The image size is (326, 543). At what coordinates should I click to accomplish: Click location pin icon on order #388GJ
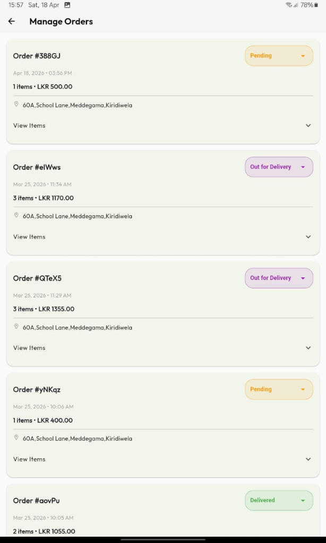(16, 104)
